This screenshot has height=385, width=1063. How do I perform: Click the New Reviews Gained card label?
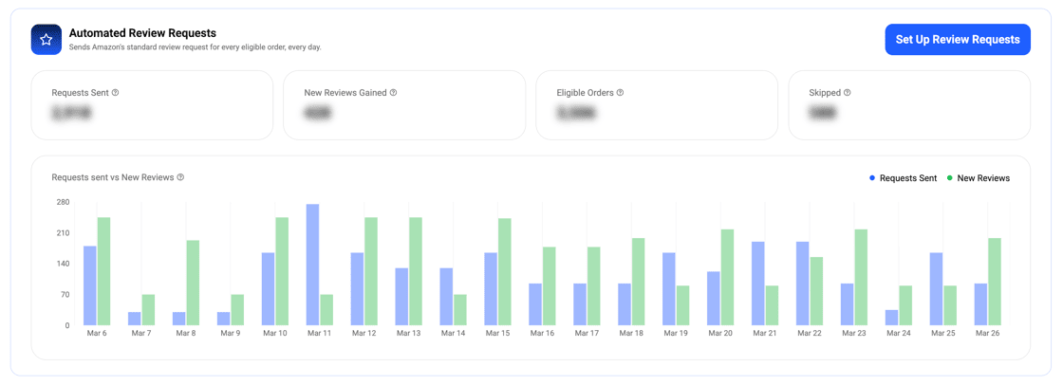[x=345, y=93]
